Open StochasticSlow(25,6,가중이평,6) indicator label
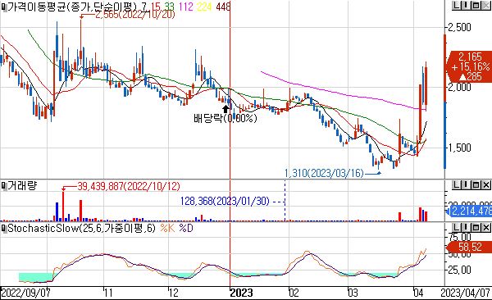 pos(81,228)
